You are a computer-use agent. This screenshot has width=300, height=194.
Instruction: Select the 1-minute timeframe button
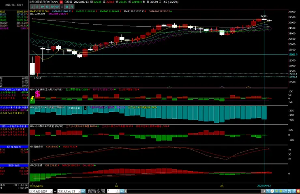pyautogui.click(x=32, y=7)
